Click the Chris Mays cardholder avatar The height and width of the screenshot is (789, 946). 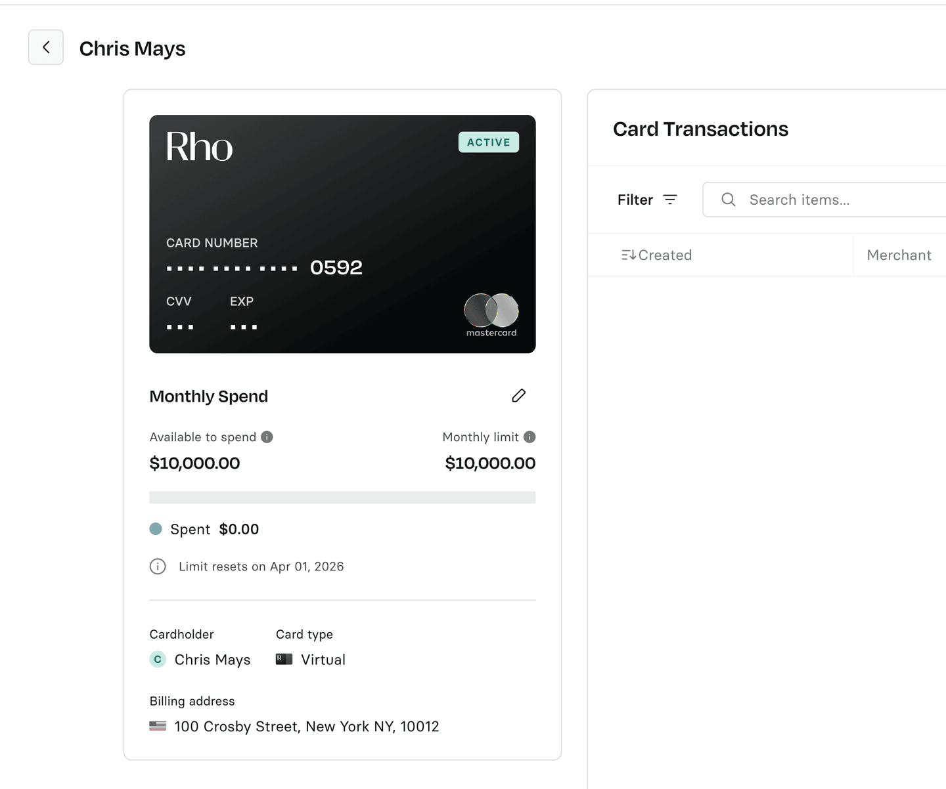[x=158, y=659]
